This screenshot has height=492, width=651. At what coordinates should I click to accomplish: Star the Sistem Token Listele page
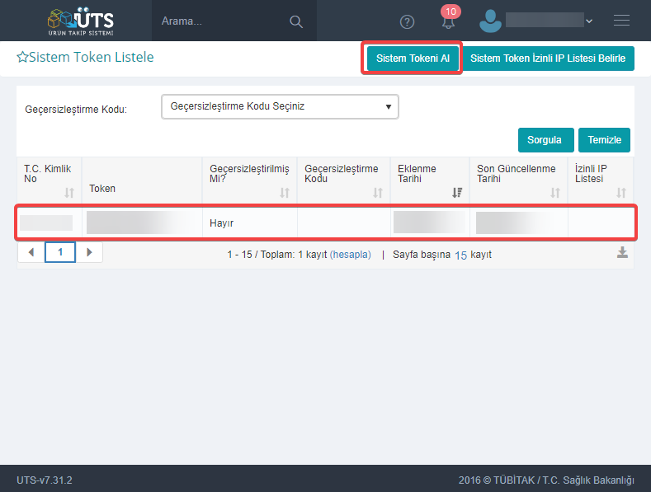pos(22,57)
